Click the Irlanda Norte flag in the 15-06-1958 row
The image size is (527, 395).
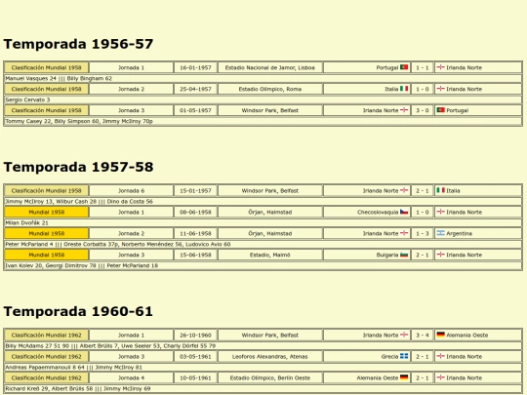[x=440, y=255]
